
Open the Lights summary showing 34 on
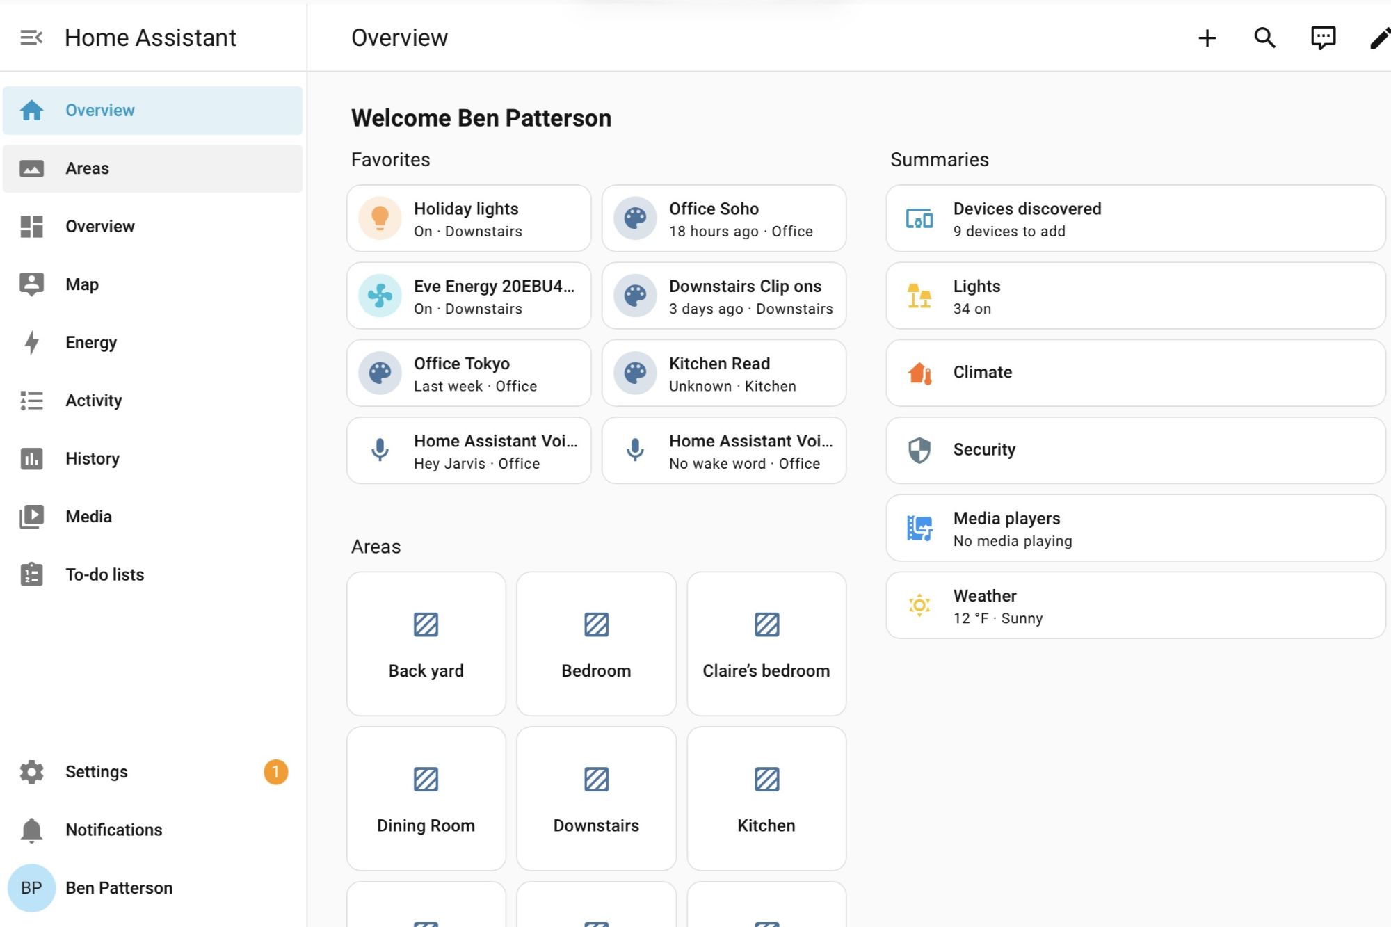1135,296
